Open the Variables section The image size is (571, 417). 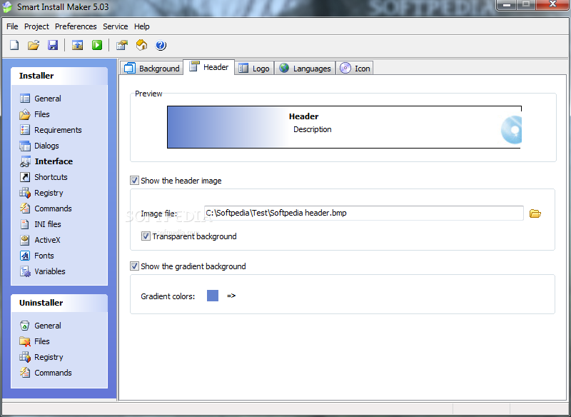pos(43,271)
